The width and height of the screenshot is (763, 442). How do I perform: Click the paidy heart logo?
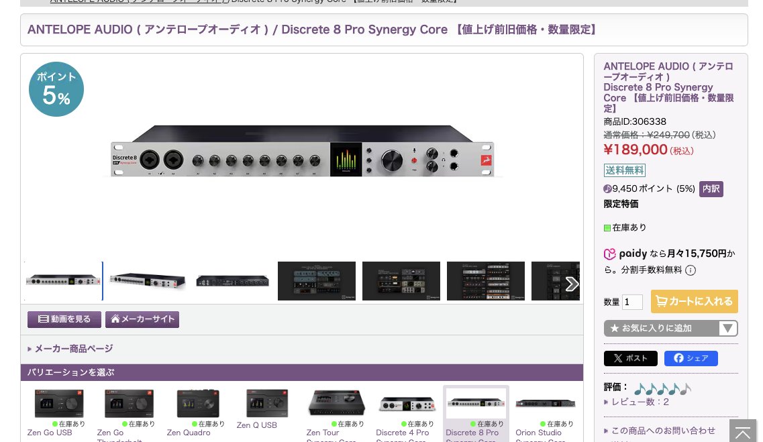[x=610, y=254]
